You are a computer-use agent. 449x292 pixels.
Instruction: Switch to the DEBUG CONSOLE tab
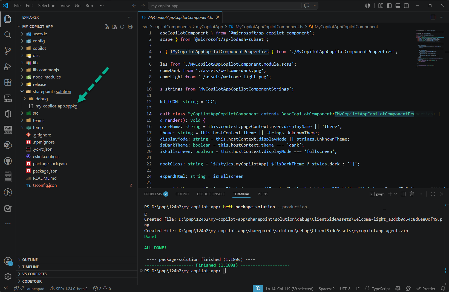[x=211, y=194]
